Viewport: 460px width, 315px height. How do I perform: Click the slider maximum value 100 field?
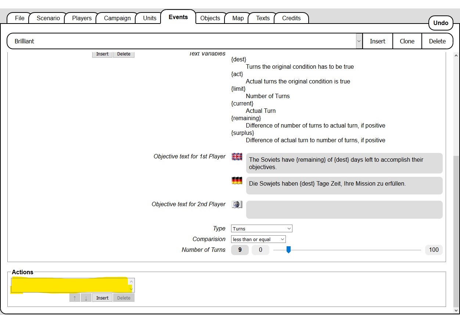tap(434, 250)
